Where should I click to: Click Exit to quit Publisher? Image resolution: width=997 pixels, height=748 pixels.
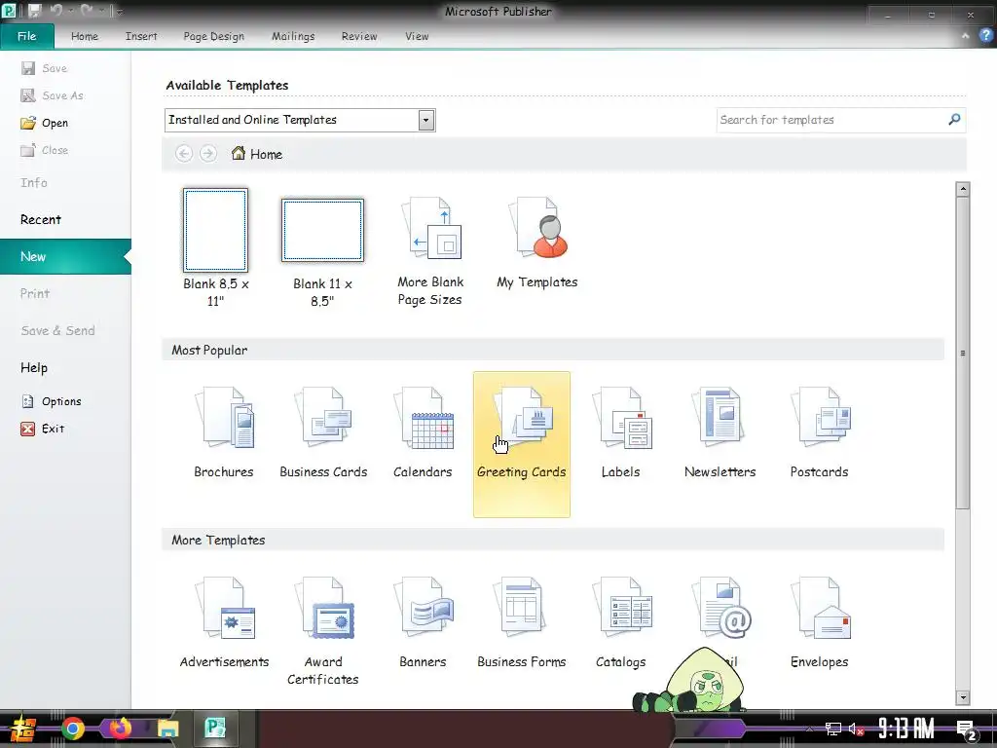[43, 429]
